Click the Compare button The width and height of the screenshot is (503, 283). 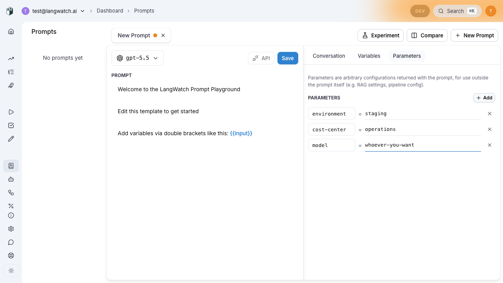tap(427, 35)
